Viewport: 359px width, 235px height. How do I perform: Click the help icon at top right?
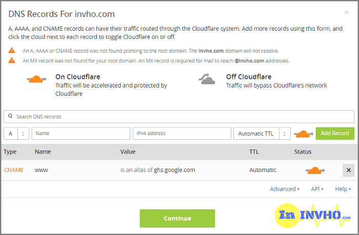[x=347, y=12]
